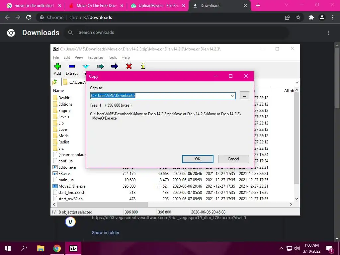Bookmark this page with the star icon
The width and height of the screenshot is (340, 255).
click(298, 17)
